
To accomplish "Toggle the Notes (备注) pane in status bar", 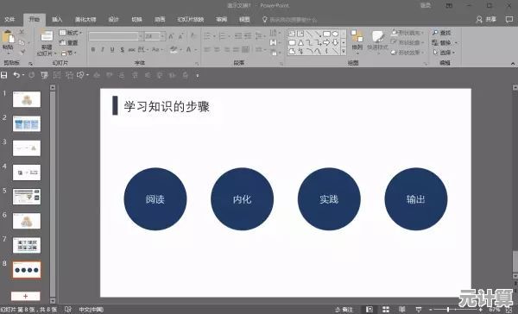I will (344, 310).
